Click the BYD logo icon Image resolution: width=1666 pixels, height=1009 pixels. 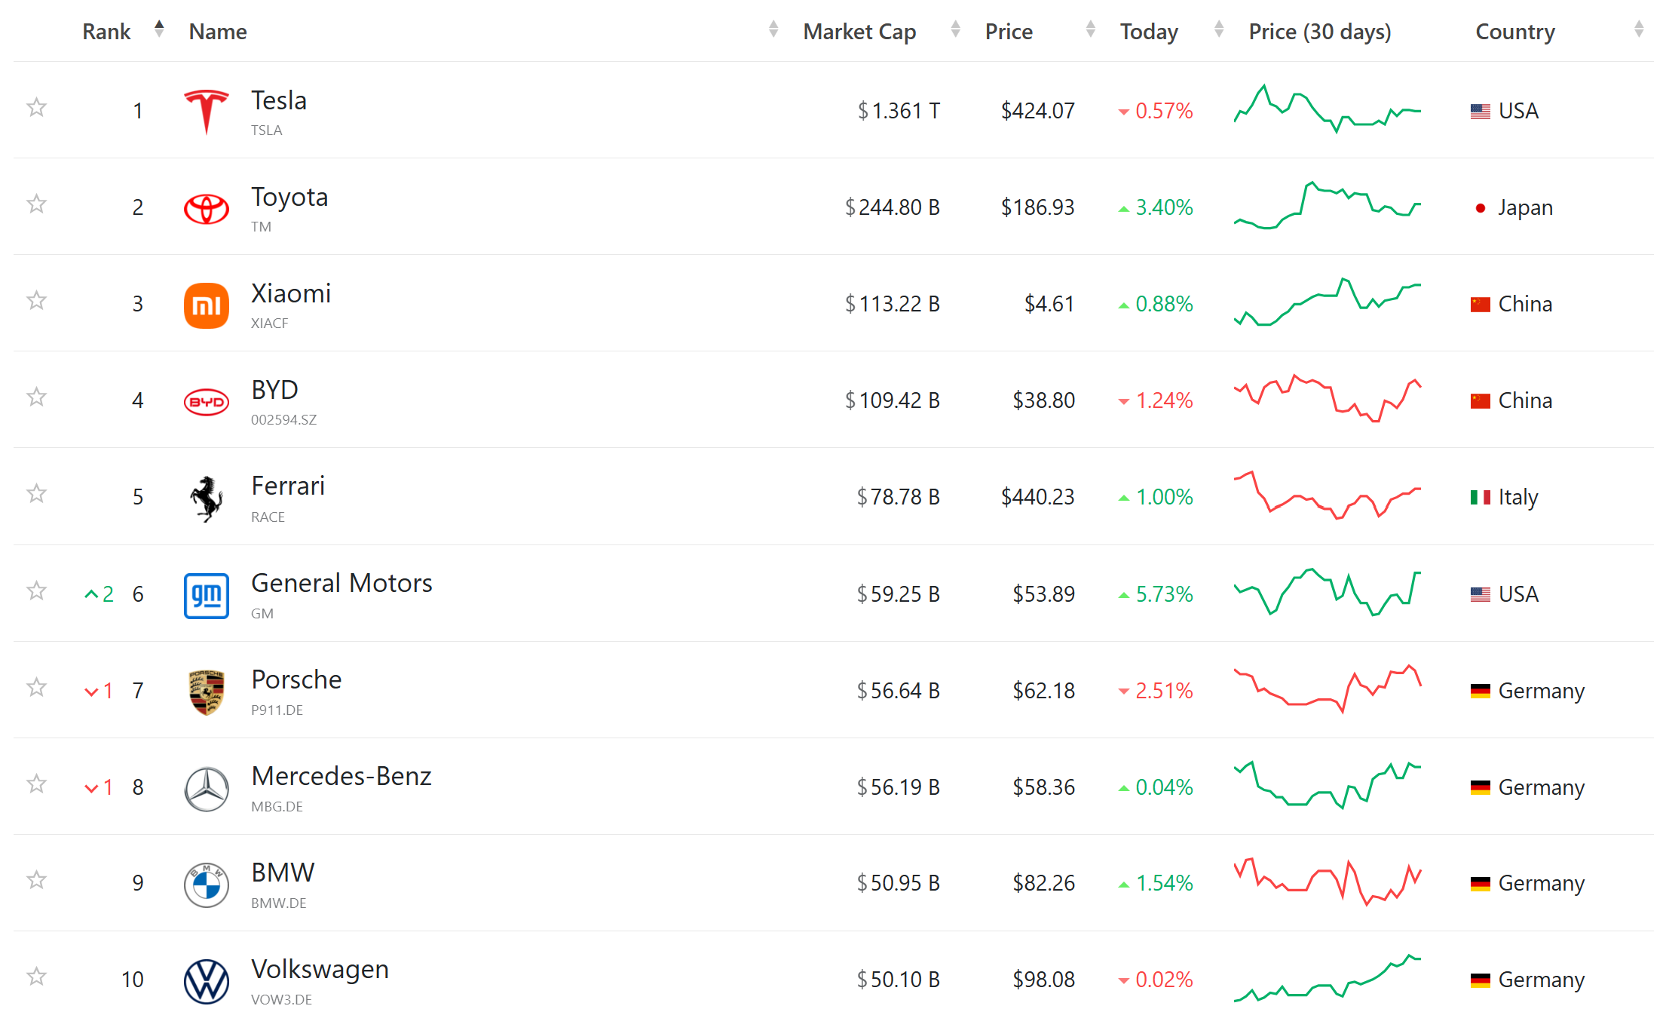pyautogui.click(x=206, y=401)
